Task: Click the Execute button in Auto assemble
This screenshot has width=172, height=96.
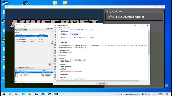Action: (102, 83)
